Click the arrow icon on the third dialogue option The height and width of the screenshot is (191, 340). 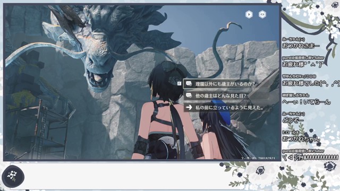coord(189,107)
